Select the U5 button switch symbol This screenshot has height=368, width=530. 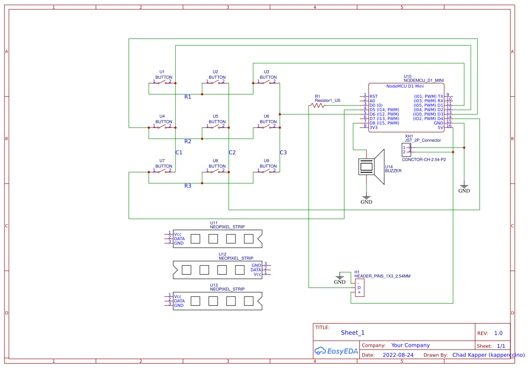tap(215, 127)
